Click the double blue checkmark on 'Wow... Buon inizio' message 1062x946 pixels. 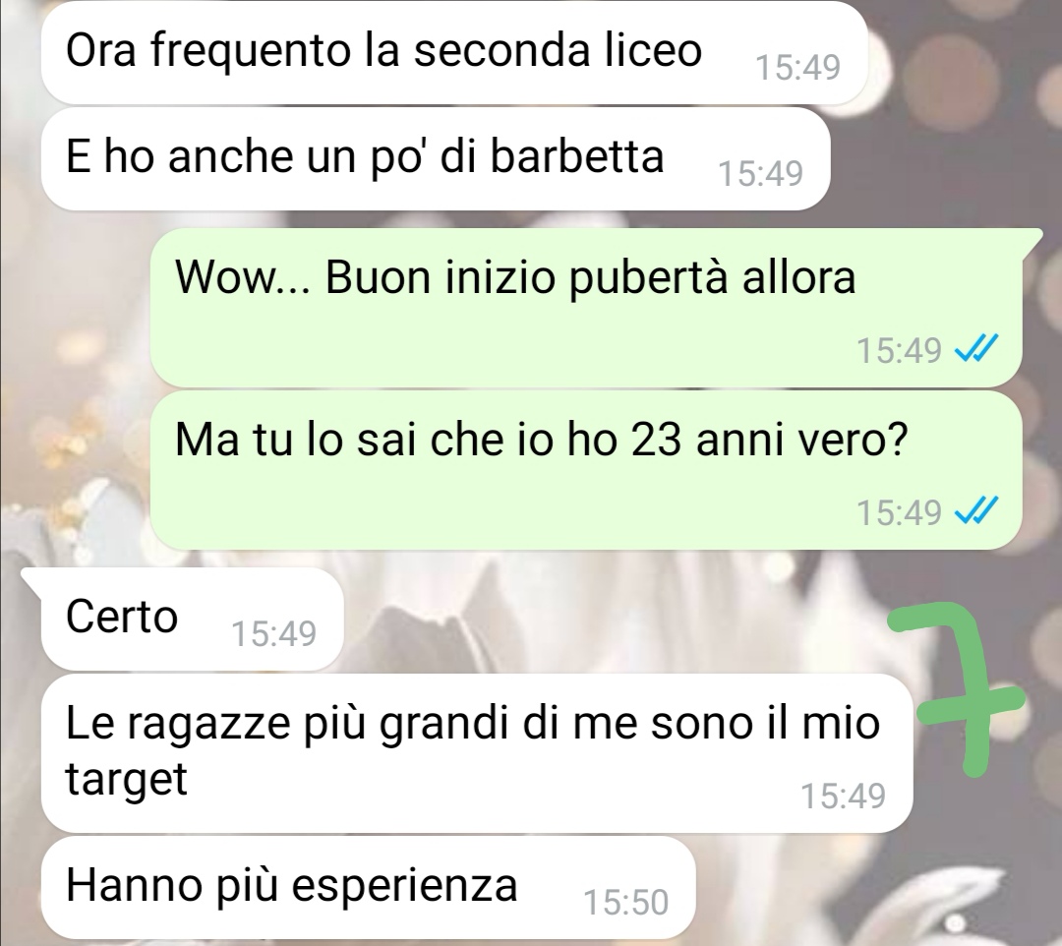pyautogui.click(x=975, y=349)
